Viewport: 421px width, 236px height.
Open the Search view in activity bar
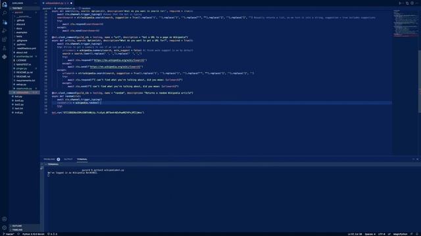pos(5,13)
